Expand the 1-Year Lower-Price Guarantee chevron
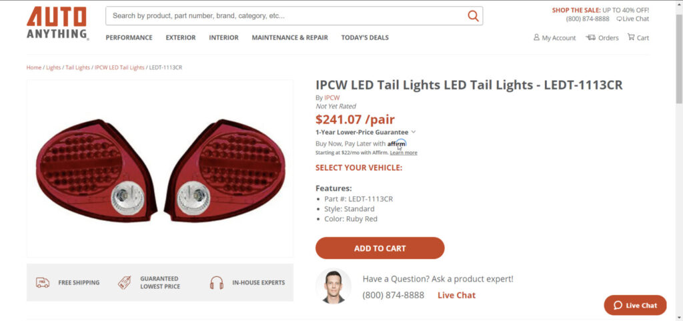This screenshot has height=321, width=683. tap(414, 132)
